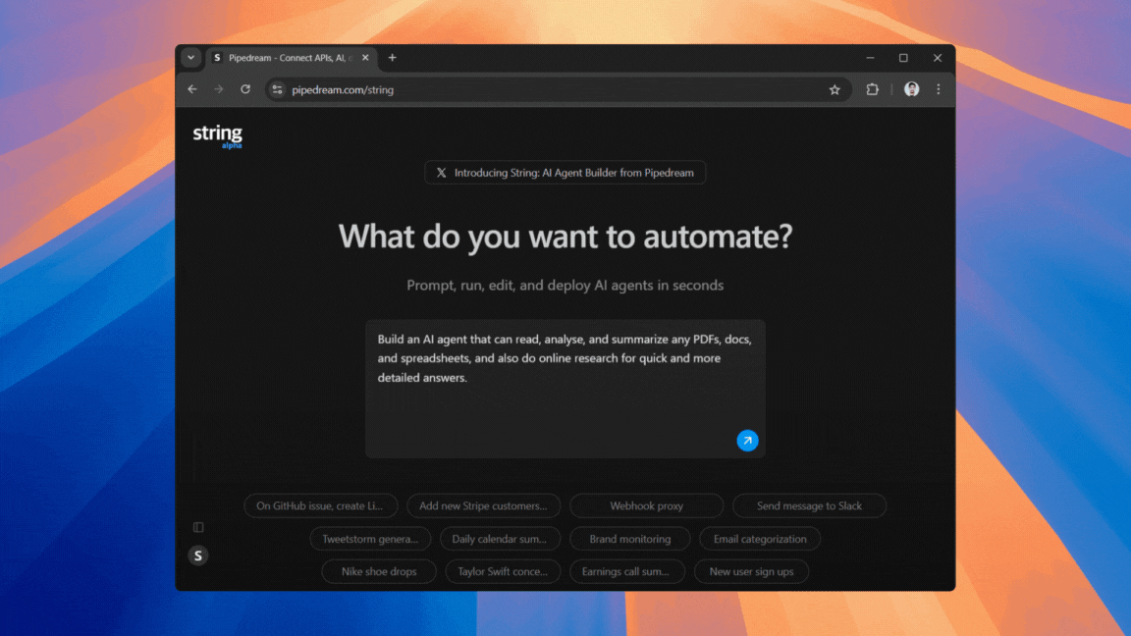Image resolution: width=1131 pixels, height=636 pixels.
Task: Open a new browser tab
Action: click(x=393, y=58)
